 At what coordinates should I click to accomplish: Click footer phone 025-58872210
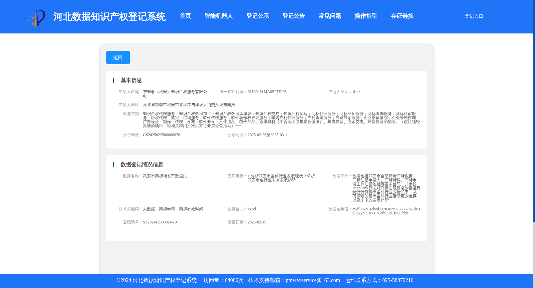pos(398,280)
